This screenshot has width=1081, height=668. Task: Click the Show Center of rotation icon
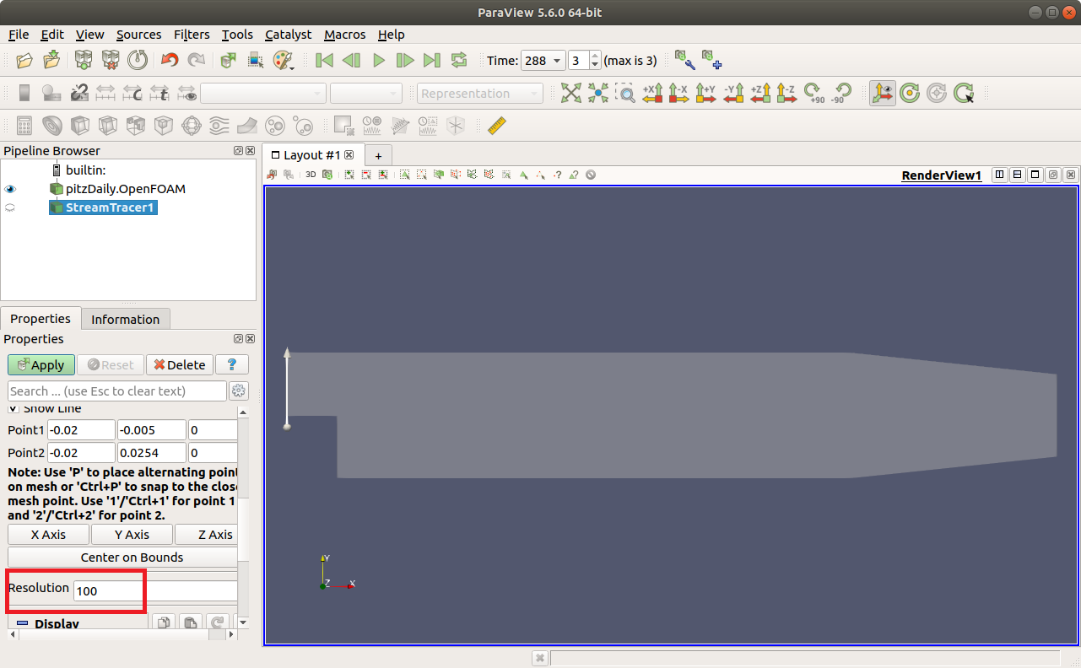point(910,93)
